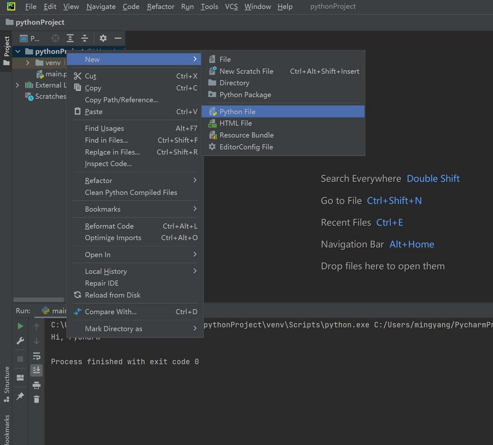
Task: Click the trash can clear-output icon
Action: pos(36,399)
